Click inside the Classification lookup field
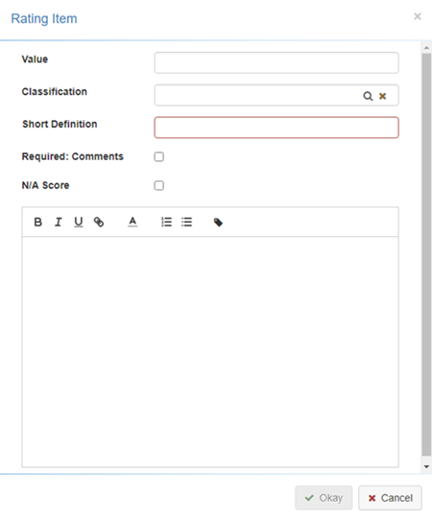Image resolution: width=432 pixels, height=518 pixels. click(x=258, y=95)
